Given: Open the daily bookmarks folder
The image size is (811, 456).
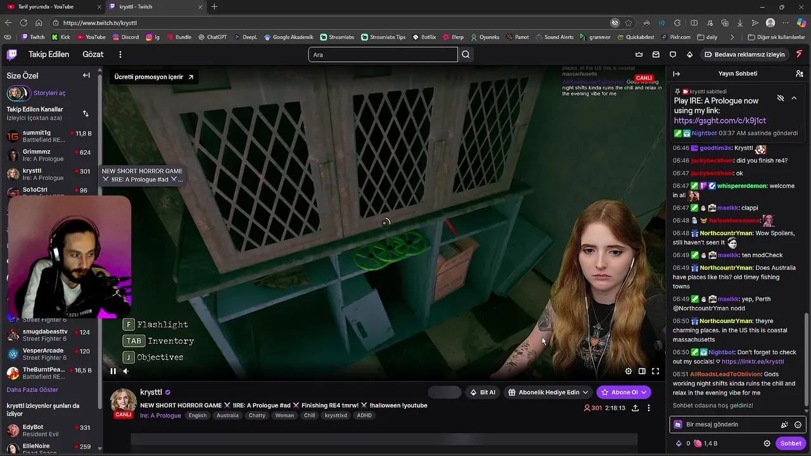Looking at the screenshot, I should (x=706, y=37).
